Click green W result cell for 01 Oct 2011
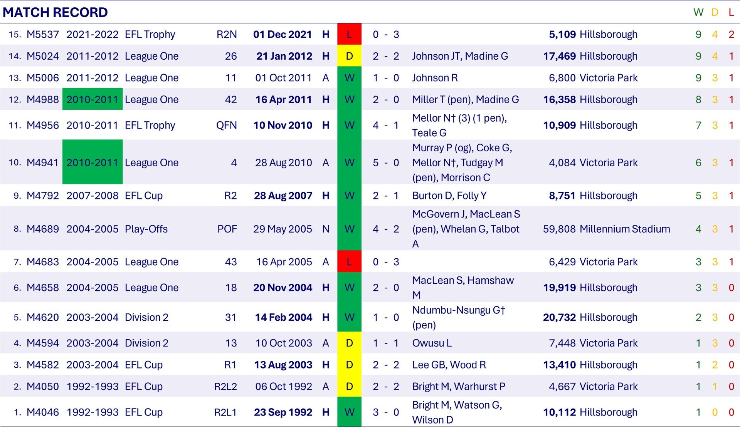Image resolution: width=740 pixels, height=427 pixels. pyautogui.click(x=349, y=78)
